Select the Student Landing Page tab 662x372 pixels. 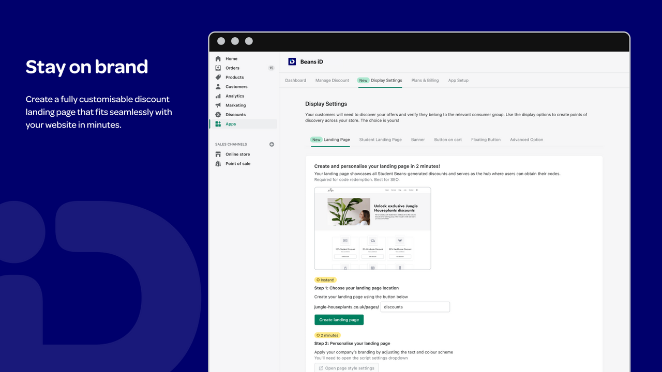pos(380,139)
